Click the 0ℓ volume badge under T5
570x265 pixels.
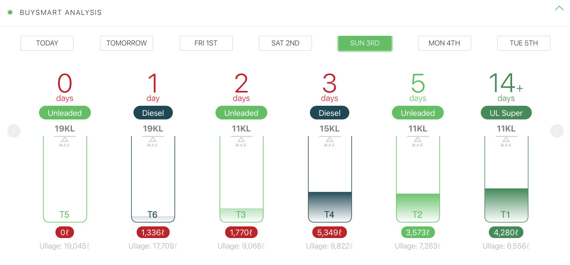tap(65, 232)
